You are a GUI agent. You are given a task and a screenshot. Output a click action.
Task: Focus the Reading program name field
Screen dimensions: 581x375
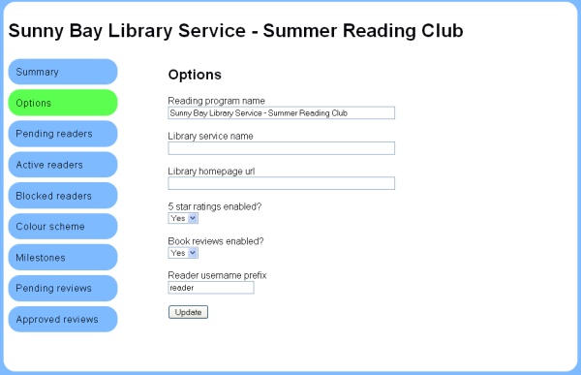click(281, 112)
